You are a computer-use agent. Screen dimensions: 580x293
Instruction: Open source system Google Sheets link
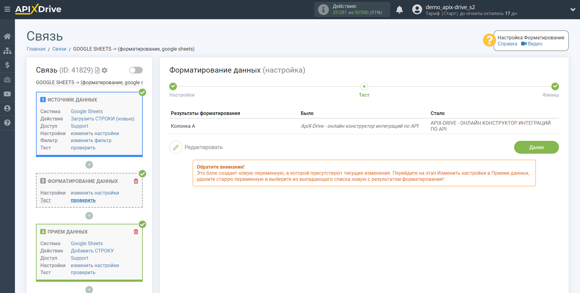[x=87, y=112]
